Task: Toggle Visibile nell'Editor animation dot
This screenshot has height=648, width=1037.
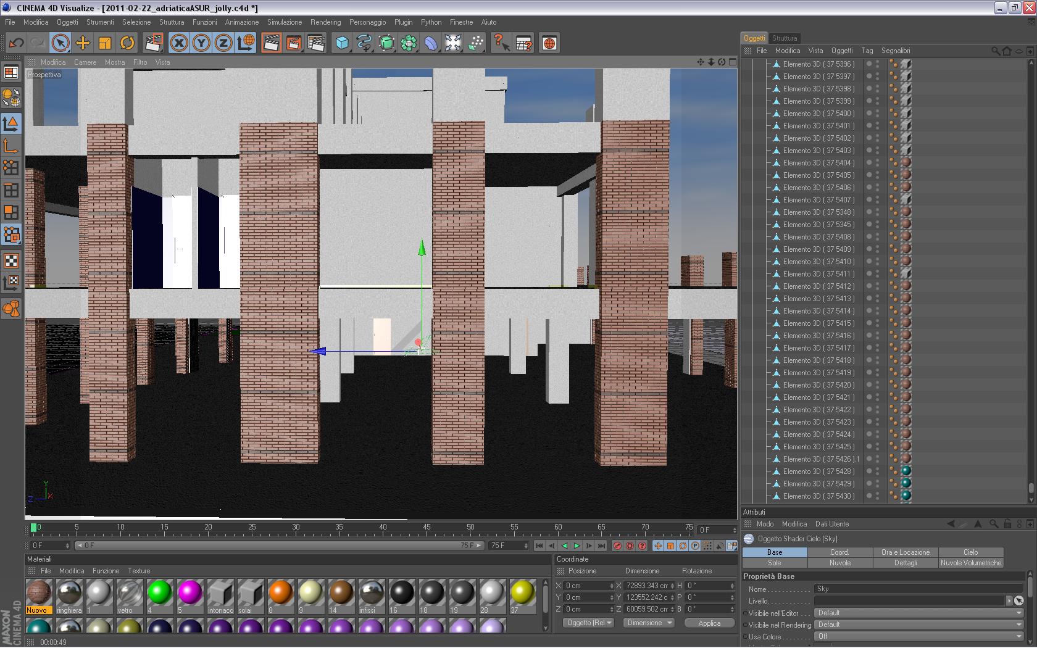Action: point(746,613)
